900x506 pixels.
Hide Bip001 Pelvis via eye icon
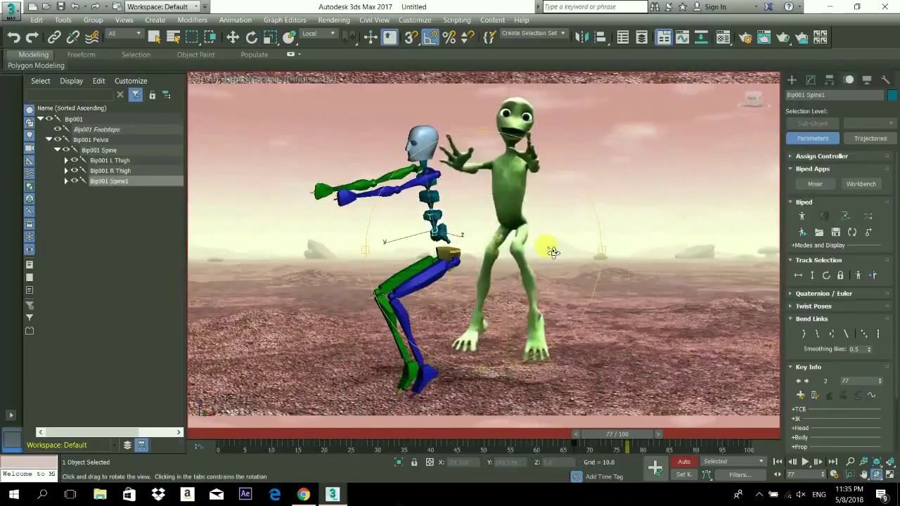tap(58, 140)
